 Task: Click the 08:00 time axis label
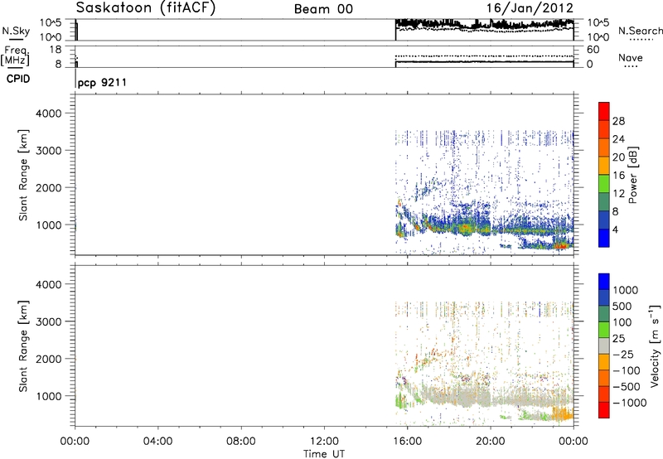(x=241, y=442)
